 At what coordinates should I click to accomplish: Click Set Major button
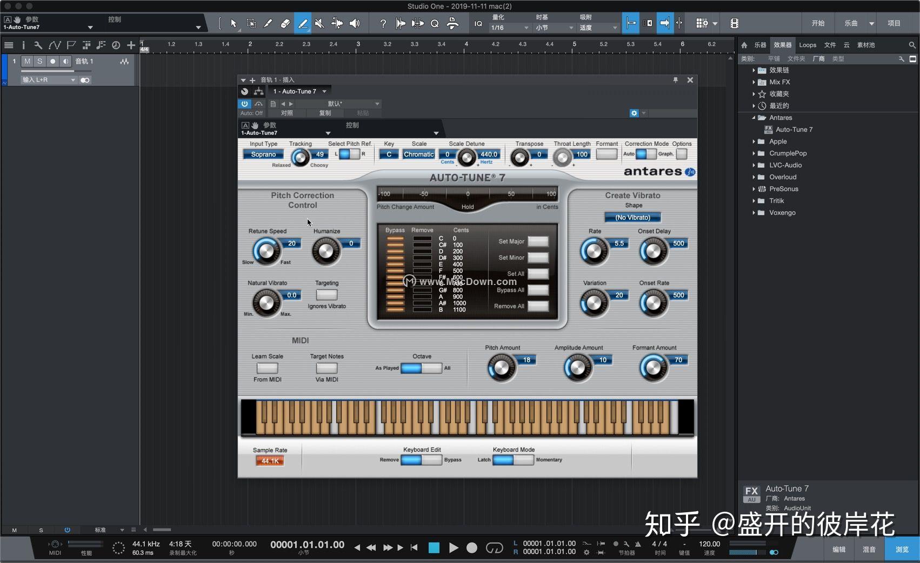[538, 241]
